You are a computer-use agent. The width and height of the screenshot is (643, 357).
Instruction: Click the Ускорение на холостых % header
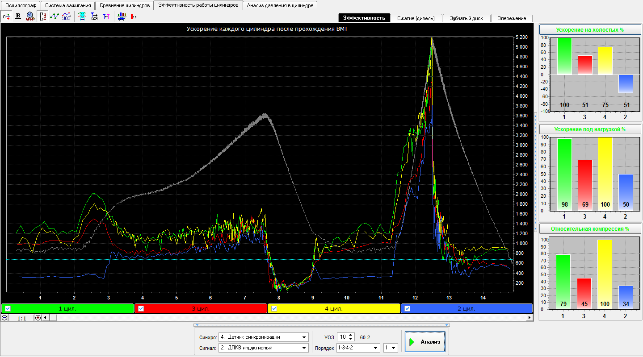click(x=590, y=30)
